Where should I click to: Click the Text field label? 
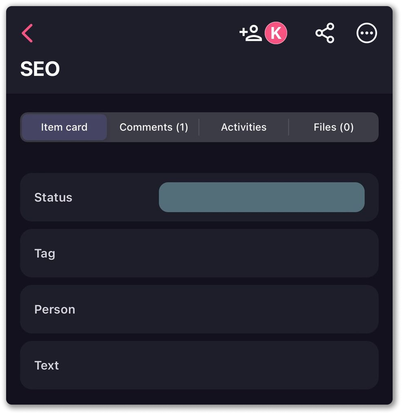47,365
